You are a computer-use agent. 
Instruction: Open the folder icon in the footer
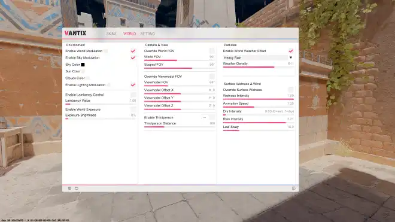pyautogui.click(x=77, y=188)
